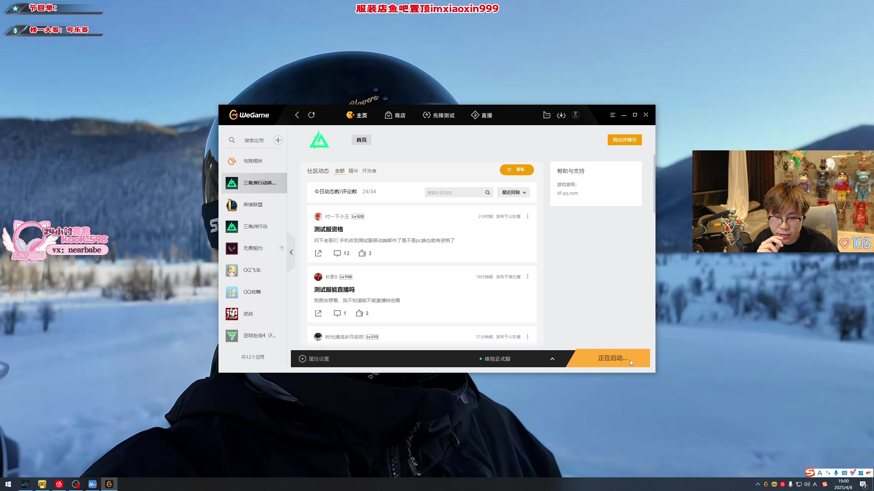
Task: Click the 搜索社区动态 search field
Action: click(454, 193)
